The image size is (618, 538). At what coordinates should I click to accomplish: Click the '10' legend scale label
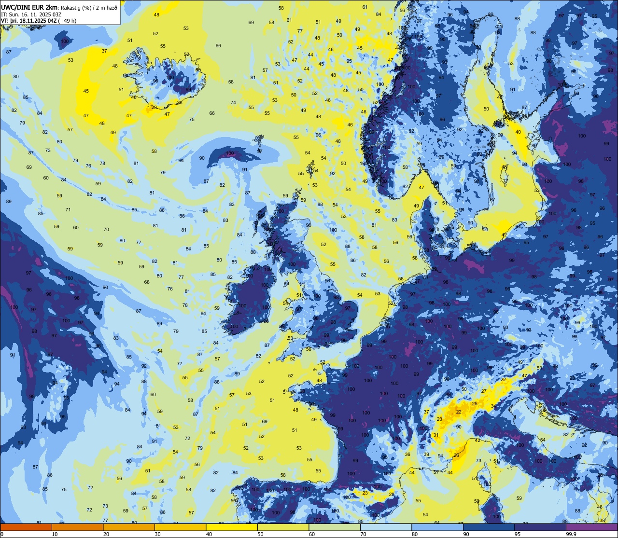(x=55, y=534)
